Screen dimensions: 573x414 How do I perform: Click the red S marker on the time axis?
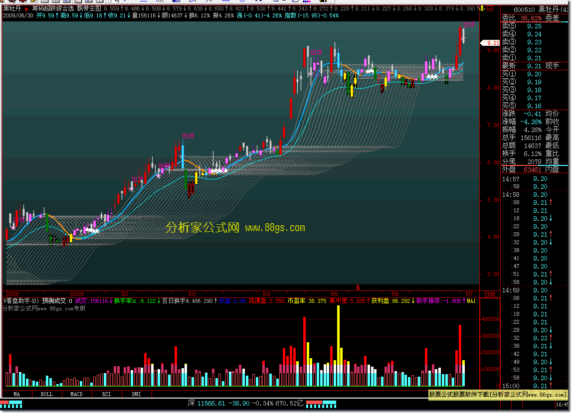[x=358, y=287]
